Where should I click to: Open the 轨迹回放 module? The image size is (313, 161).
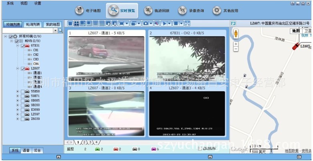click(x=156, y=10)
